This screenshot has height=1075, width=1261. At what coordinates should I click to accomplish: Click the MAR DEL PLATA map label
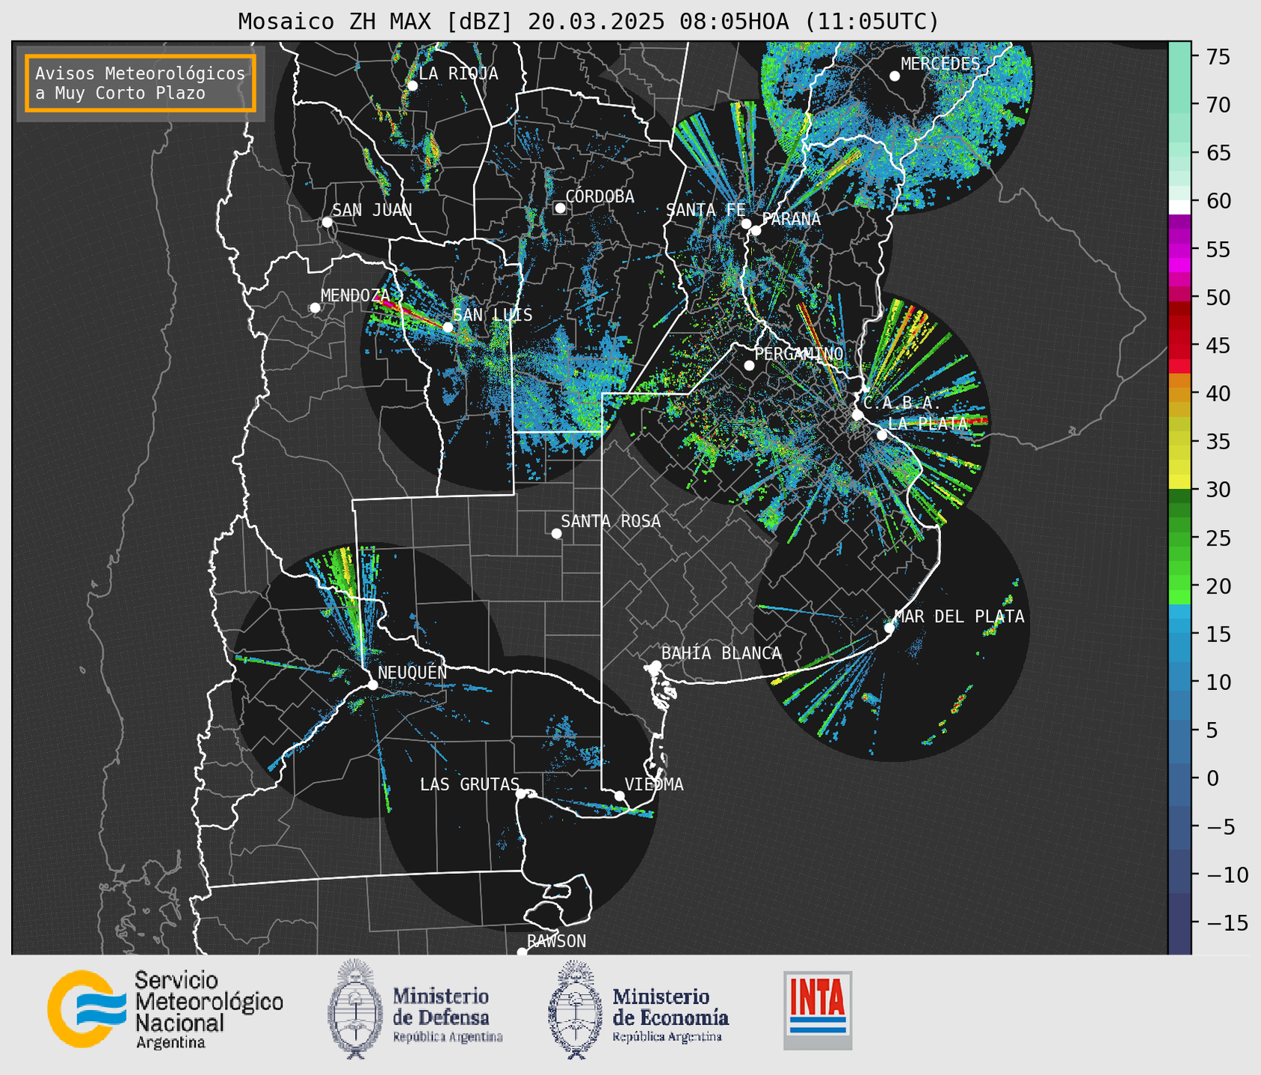pyautogui.click(x=959, y=617)
